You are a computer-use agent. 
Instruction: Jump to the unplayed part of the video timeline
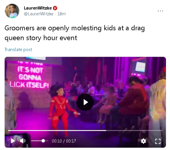click(x=134, y=131)
